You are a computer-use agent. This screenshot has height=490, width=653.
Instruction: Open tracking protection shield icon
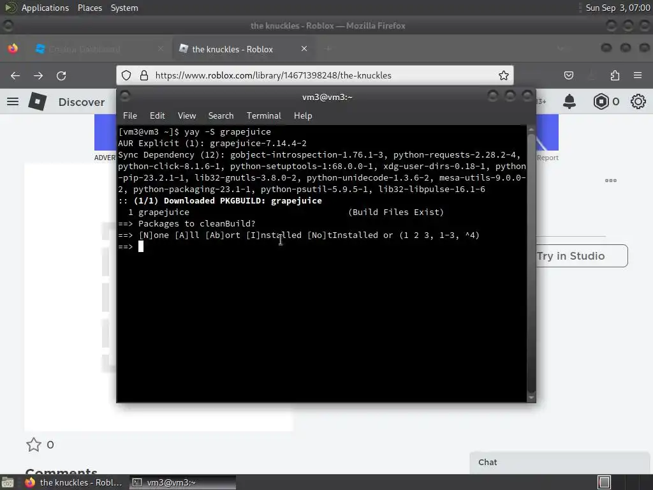tap(126, 75)
